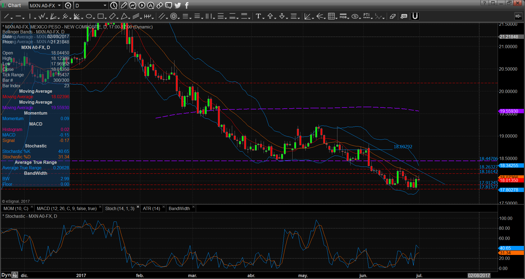Click the 18.69792 line annotation label
525x279 pixels.
(403, 147)
